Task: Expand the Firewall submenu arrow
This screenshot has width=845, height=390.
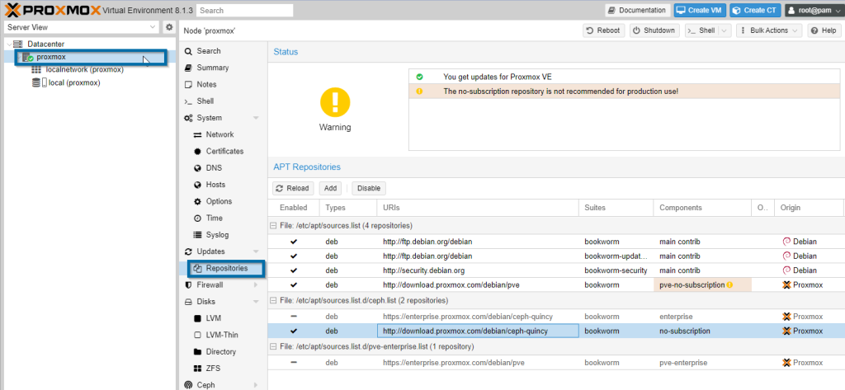Action: [x=256, y=285]
